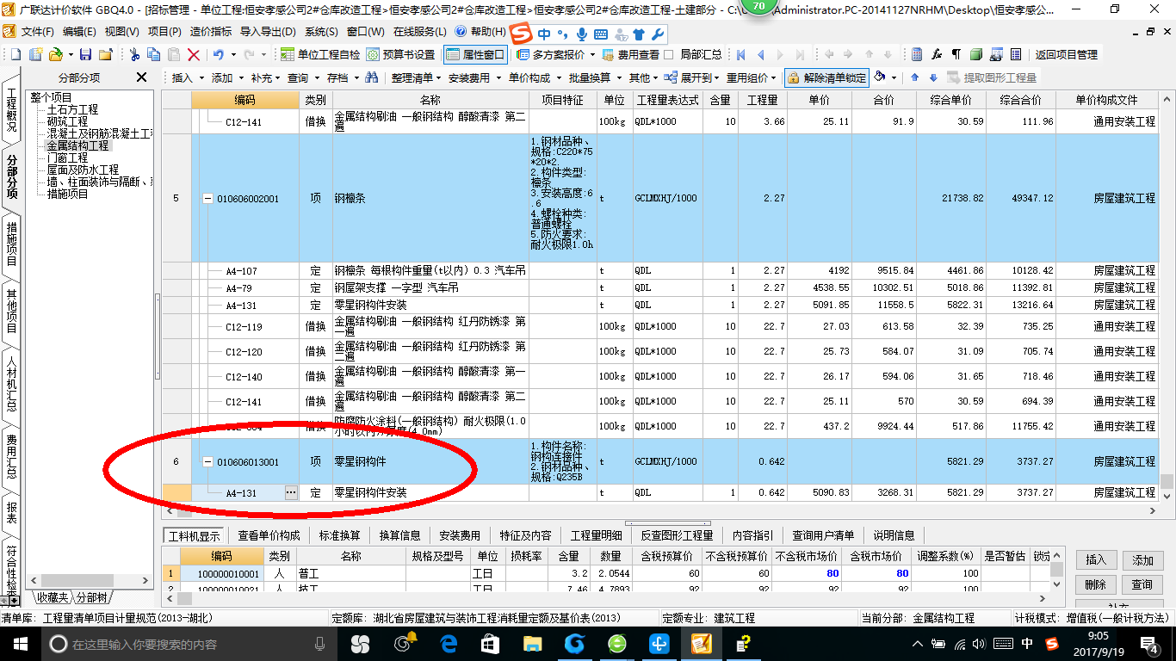The width and height of the screenshot is (1176, 661).
Task: Toggle 属性窗口 panel button
Action: (x=474, y=54)
